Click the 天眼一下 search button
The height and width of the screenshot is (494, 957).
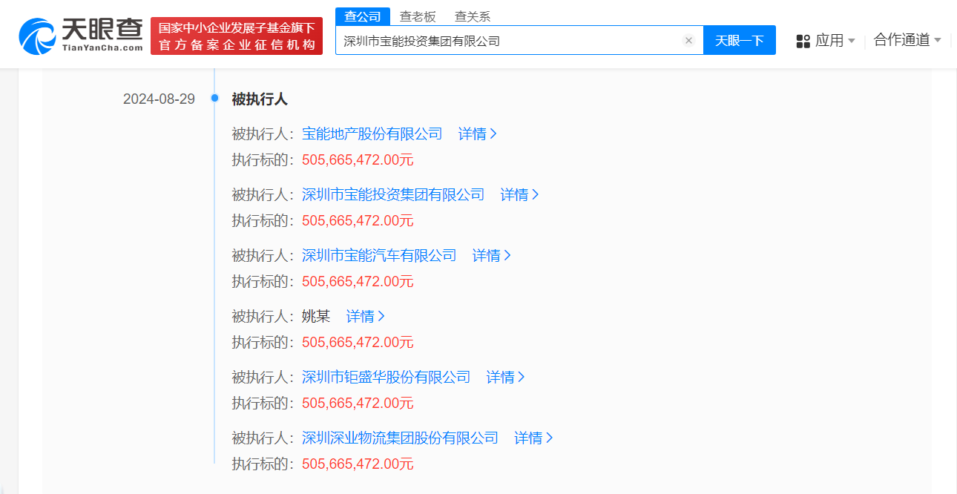740,40
